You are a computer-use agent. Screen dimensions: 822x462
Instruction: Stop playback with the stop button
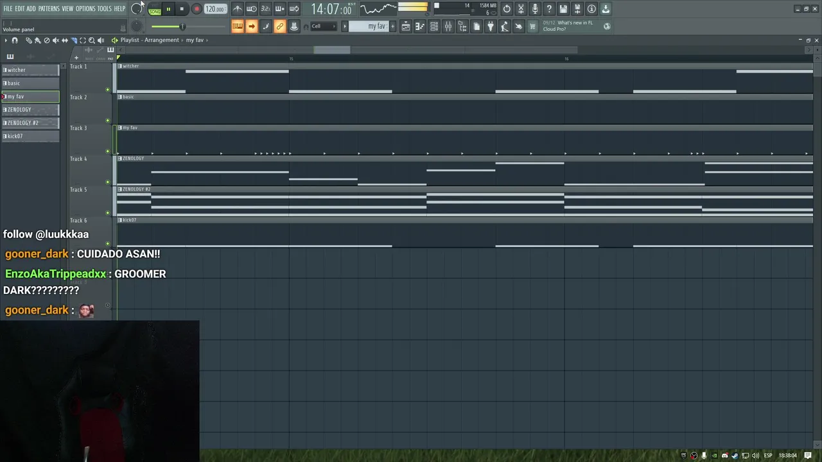[182, 9]
